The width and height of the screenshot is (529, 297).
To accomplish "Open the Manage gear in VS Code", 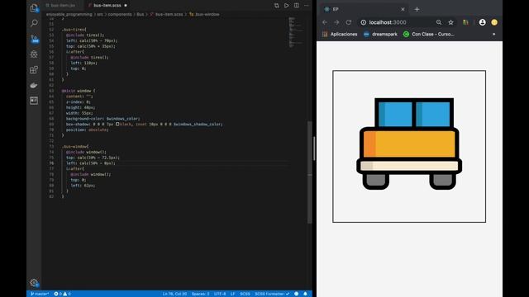I will pos(34,282).
